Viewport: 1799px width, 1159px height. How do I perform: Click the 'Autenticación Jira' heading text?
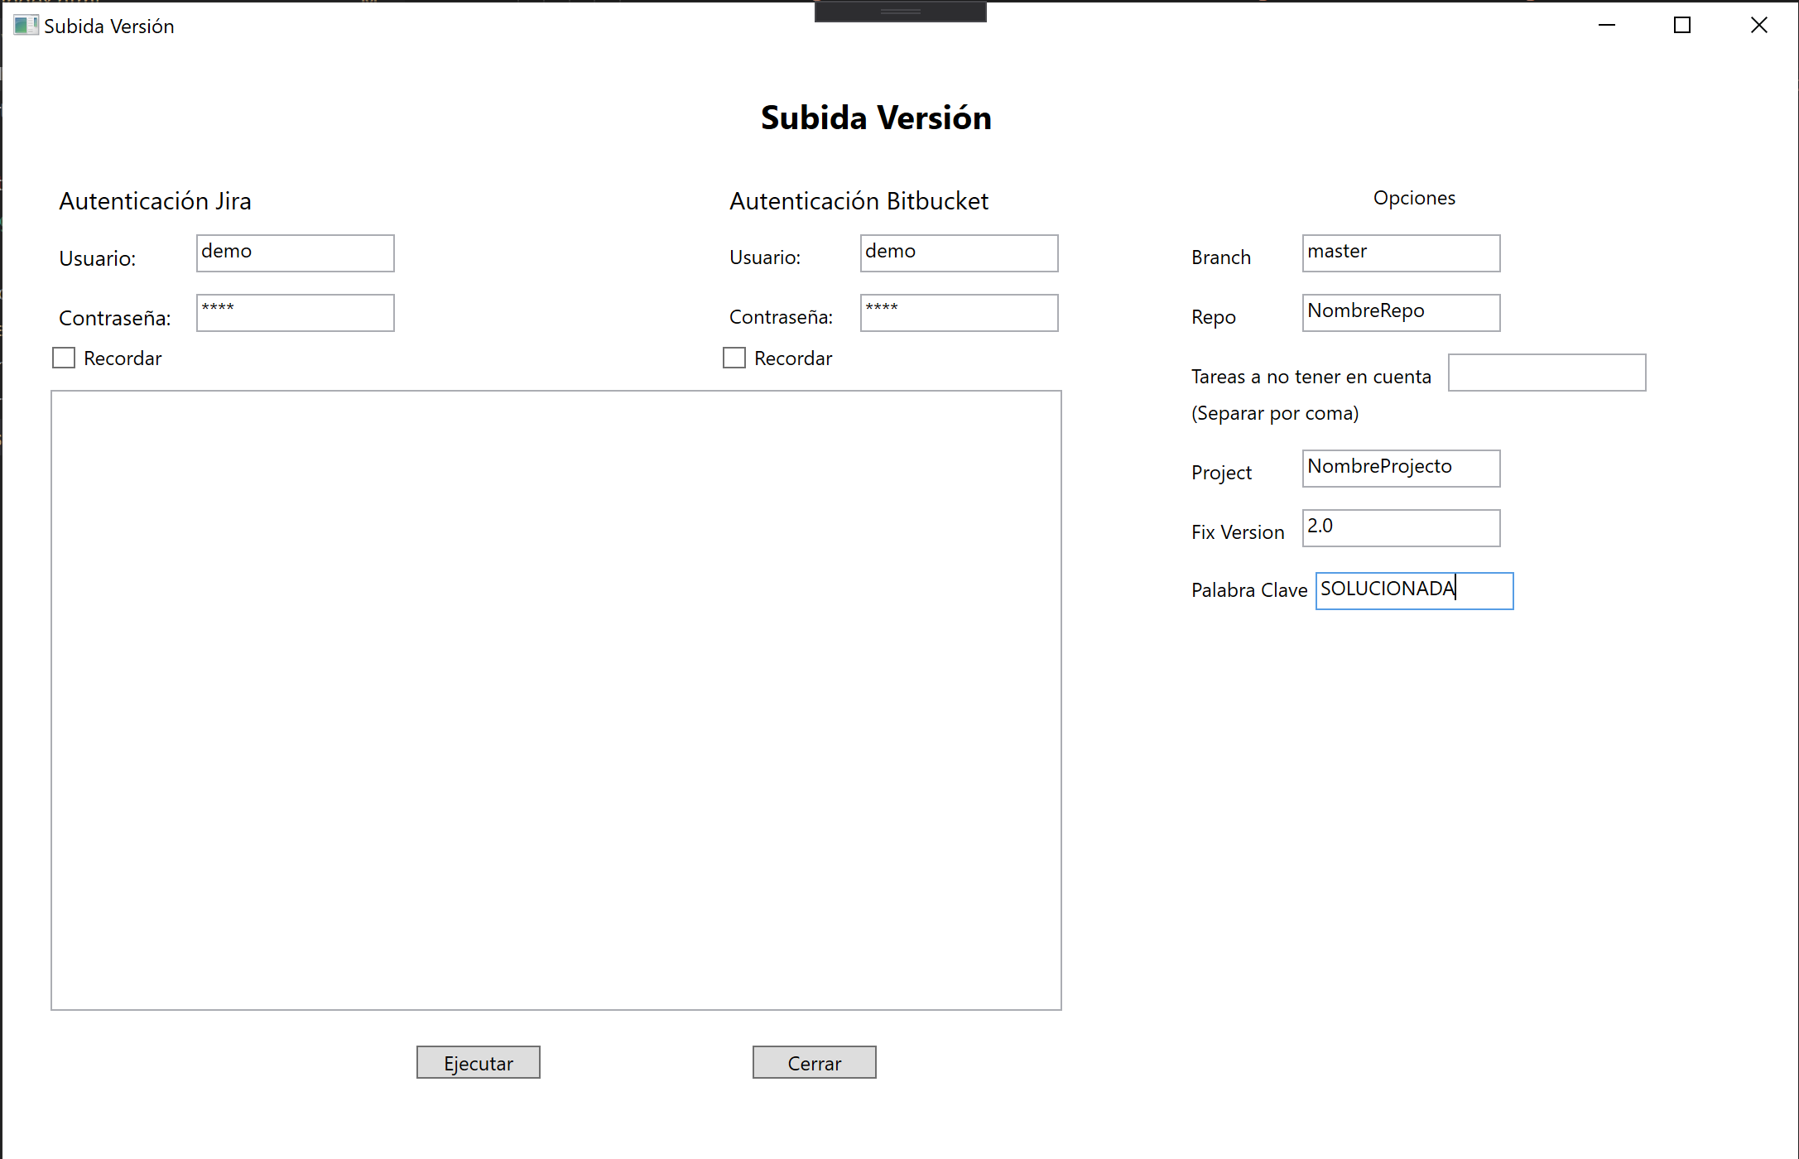pyautogui.click(x=155, y=201)
